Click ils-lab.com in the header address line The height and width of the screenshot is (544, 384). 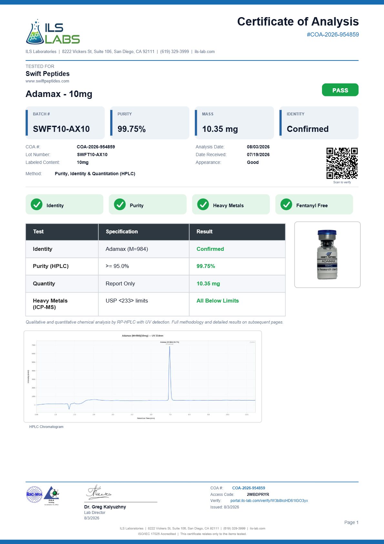[205, 52]
